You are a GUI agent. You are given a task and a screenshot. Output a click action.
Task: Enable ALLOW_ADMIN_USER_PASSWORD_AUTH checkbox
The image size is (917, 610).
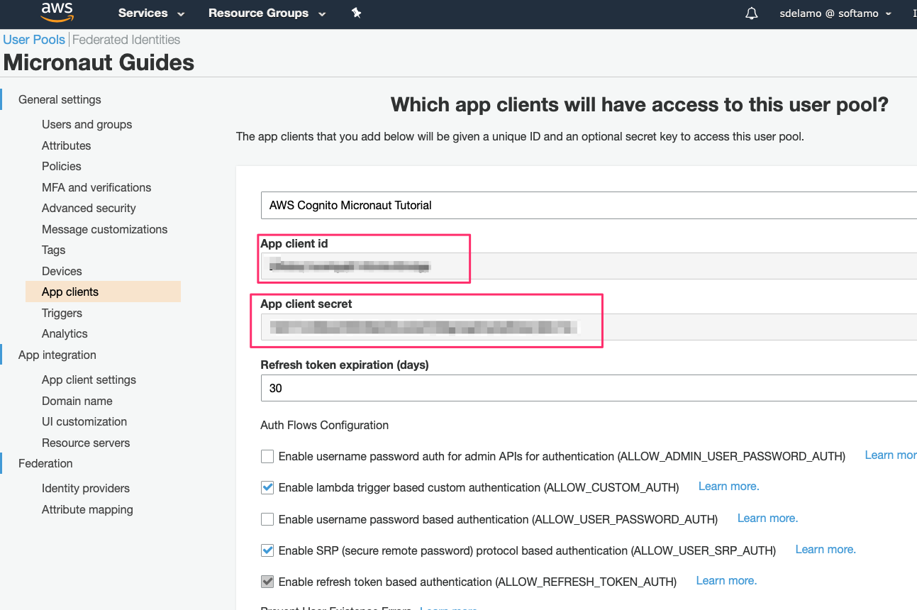[267, 456]
